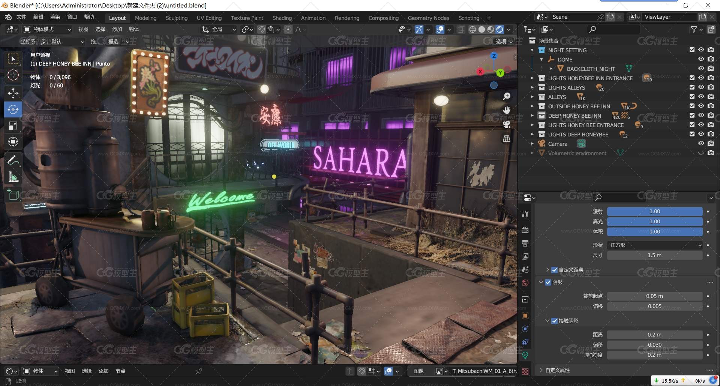Uncheck NIGHT SETTING collection exclude checkbox
This screenshot has width=720, height=386.
pyautogui.click(x=692, y=50)
